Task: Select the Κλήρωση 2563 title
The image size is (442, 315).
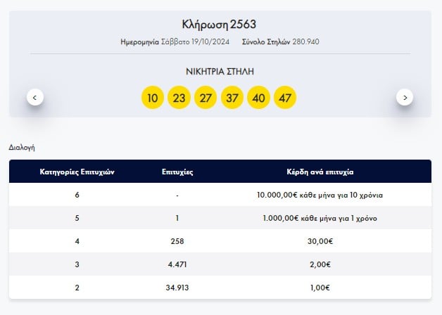Action: pos(219,25)
